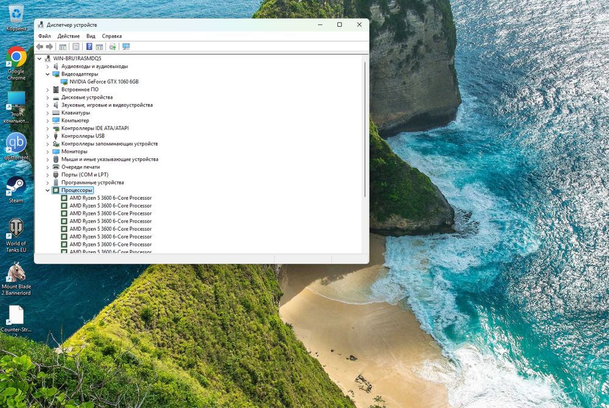Click the mouse icon beside Мыши и иные указывающие устройства
Viewport: 609px width, 408px height.
pos(56,159)
